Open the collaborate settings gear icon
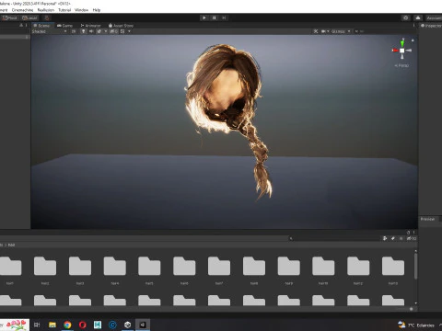This screenshot has width=442, height=331. 406,17
